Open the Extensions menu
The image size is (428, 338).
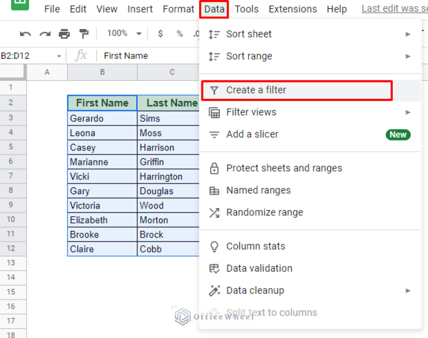click(x=292, y=9)
